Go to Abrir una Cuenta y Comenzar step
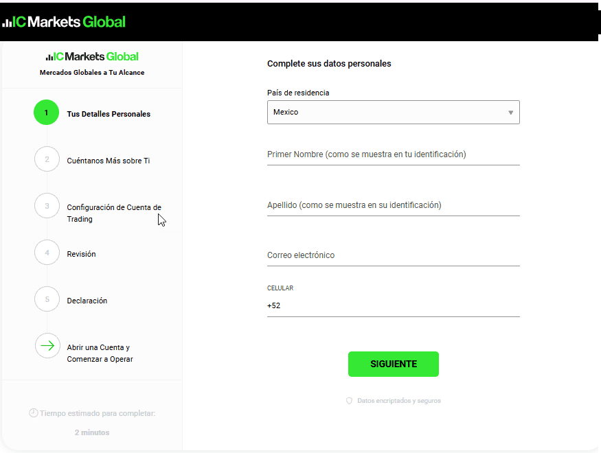This screenshot has height=453, width=601. (100, 353)
